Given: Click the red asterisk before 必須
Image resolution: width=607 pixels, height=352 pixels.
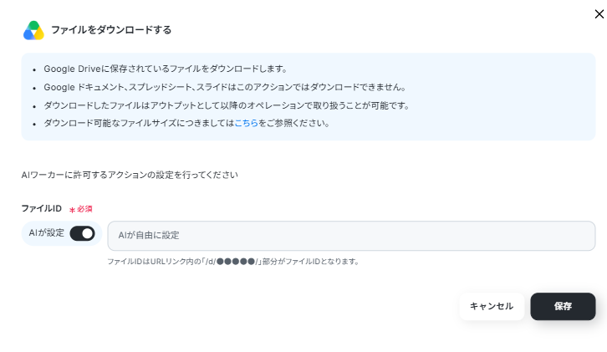Looking at the screenshot, I should [72, 210].
